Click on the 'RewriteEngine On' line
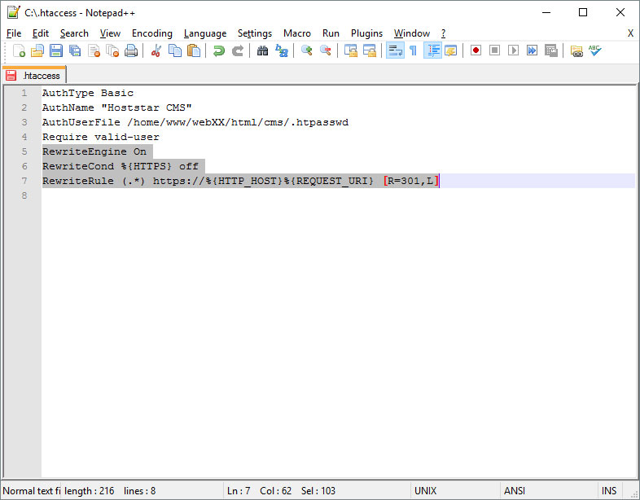 point(94,151)
